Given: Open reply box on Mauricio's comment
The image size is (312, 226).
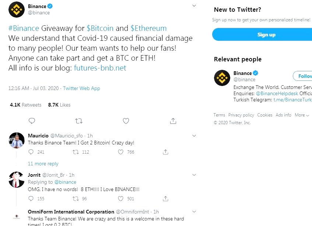Looking at the screenshot, I should pyautogui.click(x=31, y=152).
